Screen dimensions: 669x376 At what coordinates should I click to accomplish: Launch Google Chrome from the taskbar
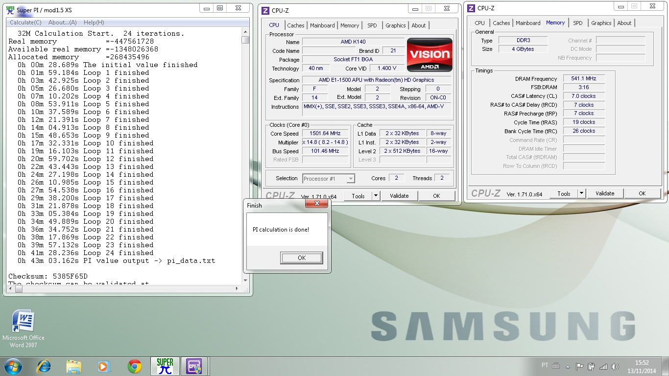(x=135, y=366)
